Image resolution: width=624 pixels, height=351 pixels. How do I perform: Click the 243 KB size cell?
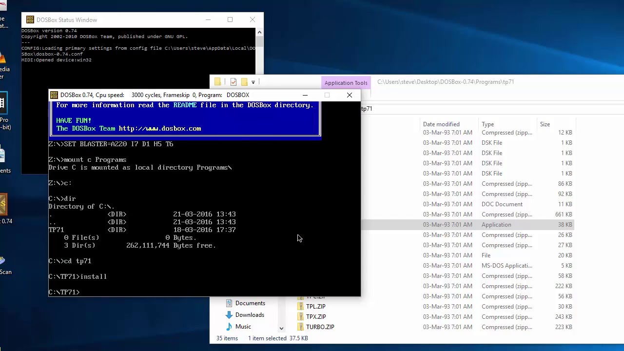click(564, 317)
